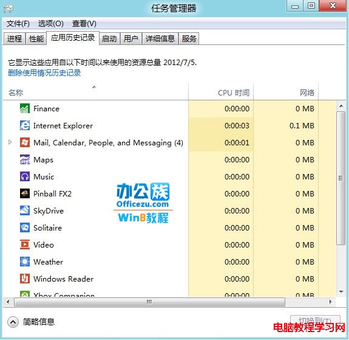Click the Pinball FX2 icon

[x=25, y=193]
